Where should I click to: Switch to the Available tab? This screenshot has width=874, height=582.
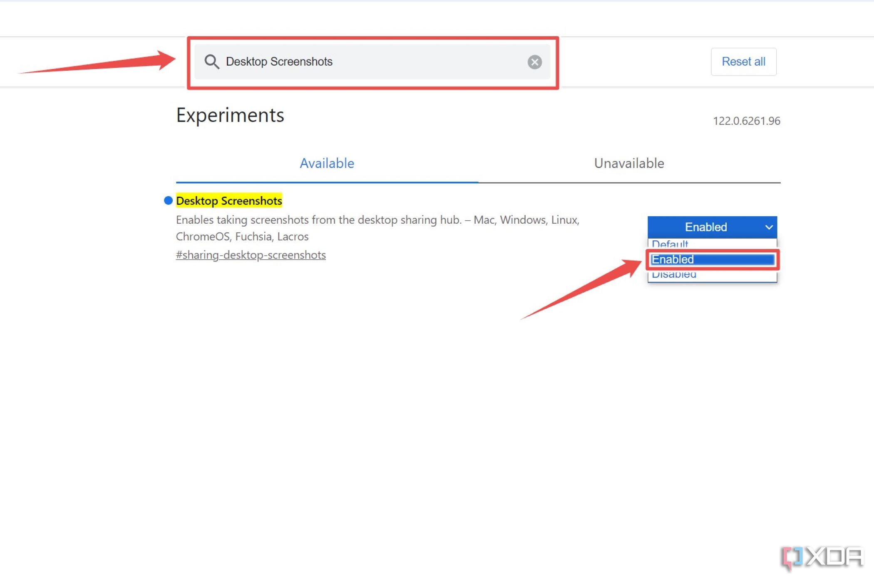[327, 163]
